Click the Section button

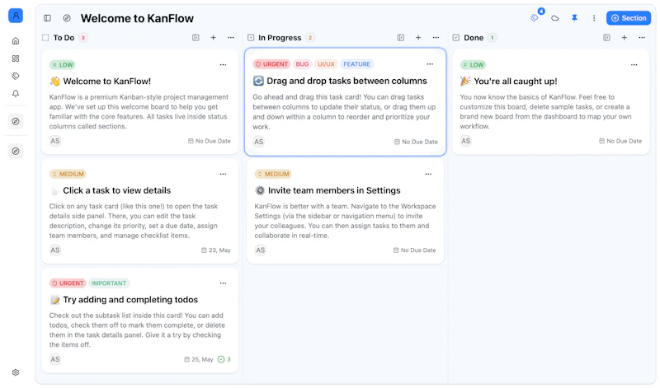click(x=629, y=18)
